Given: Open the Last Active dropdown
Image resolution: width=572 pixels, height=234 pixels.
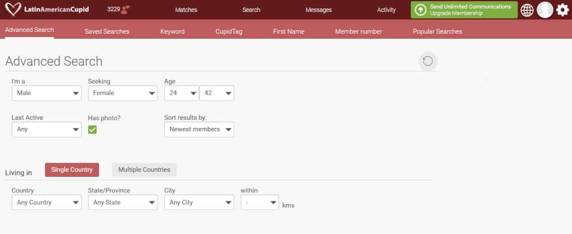Looking at the screenshot, I should click(46, 130).
